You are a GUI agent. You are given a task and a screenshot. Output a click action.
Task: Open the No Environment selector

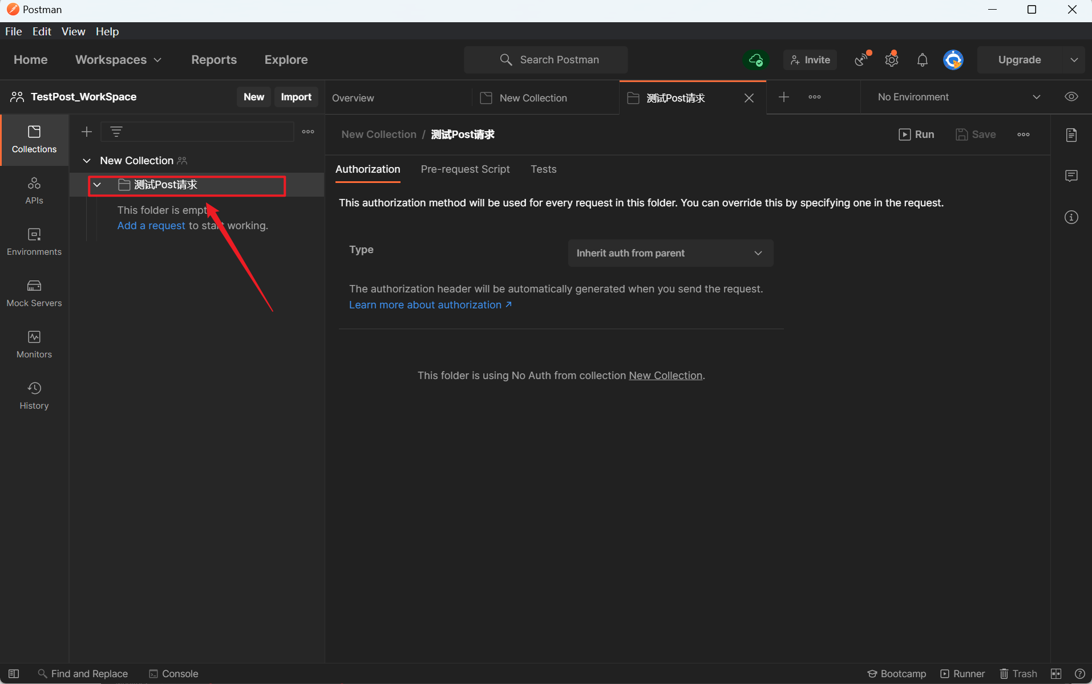click(959, 97)
